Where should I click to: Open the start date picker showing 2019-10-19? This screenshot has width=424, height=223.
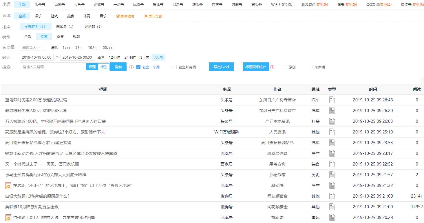[x=36, y=57]
